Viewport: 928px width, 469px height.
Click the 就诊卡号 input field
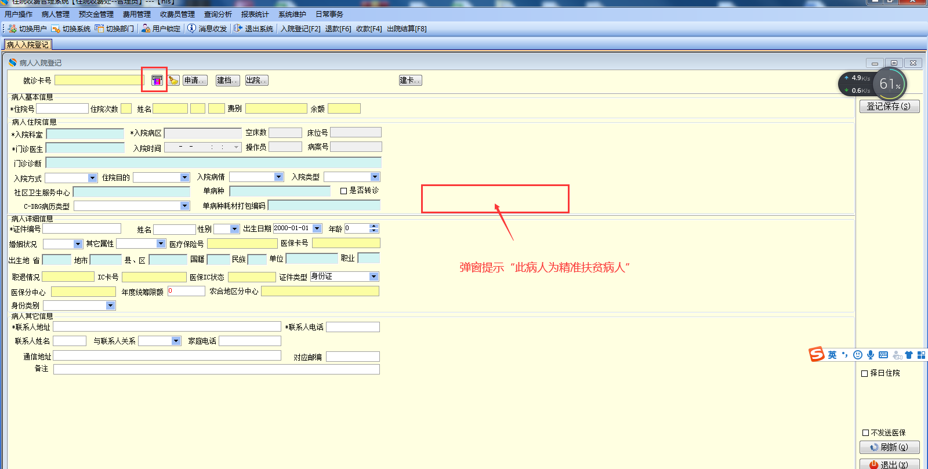(99, 81)
